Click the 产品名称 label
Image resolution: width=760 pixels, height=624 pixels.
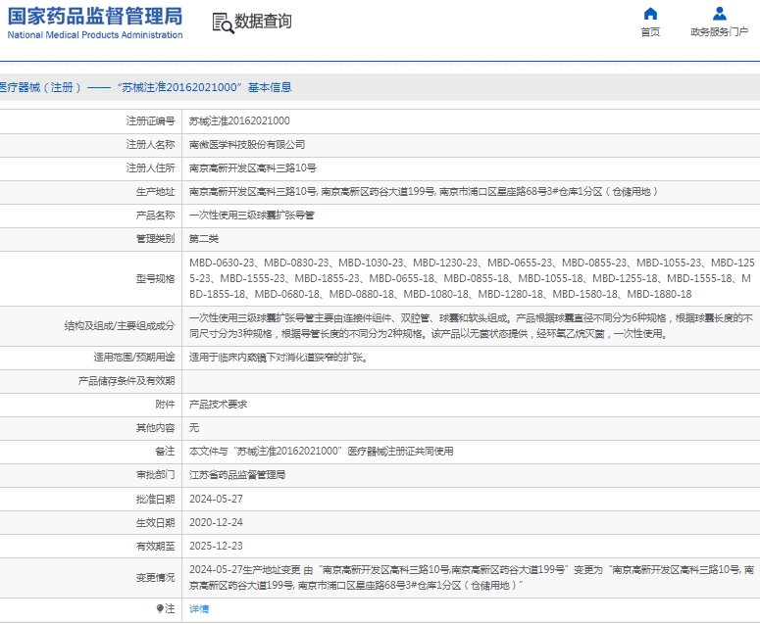click(155, 215)
